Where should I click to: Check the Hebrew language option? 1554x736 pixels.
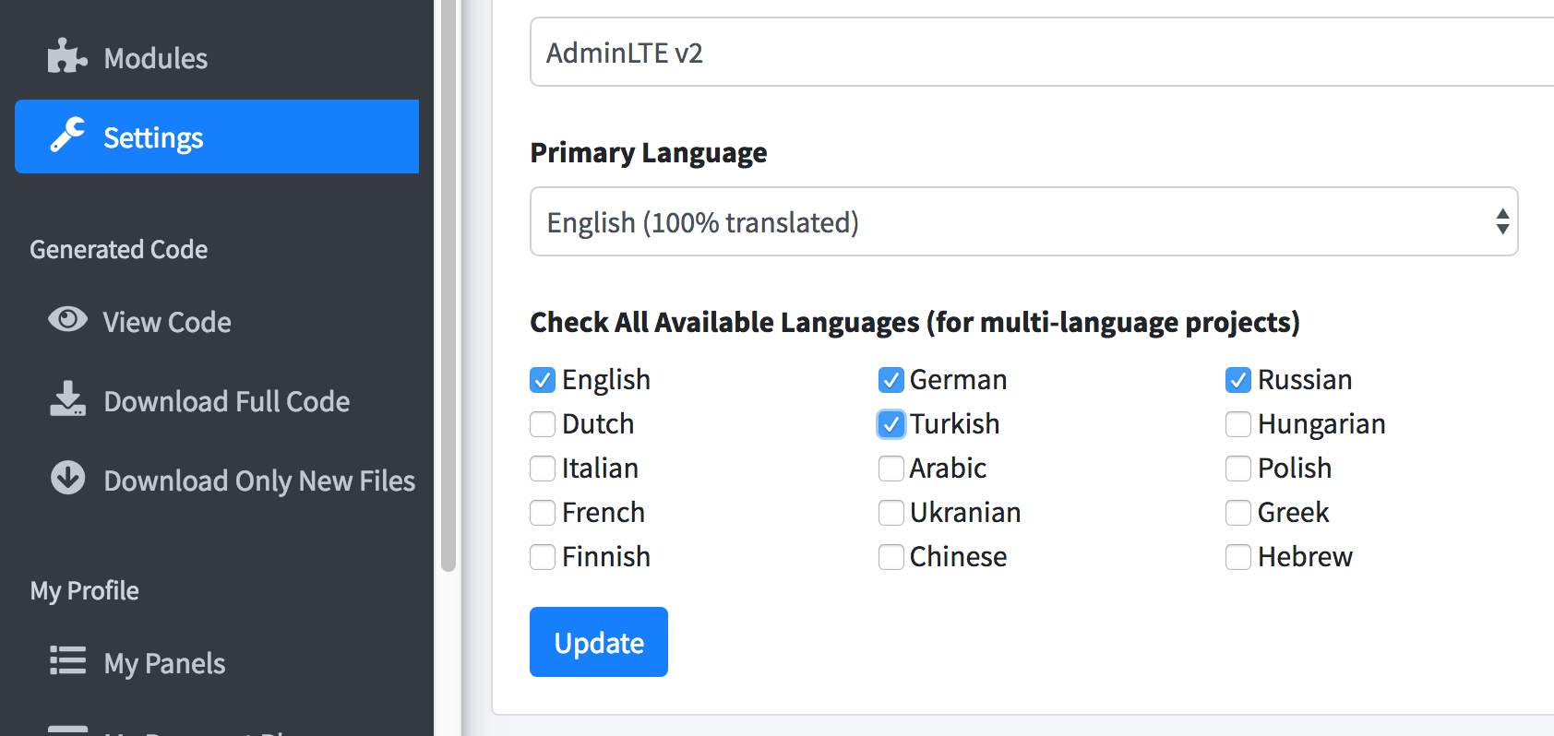click(x=1238, y=557)
